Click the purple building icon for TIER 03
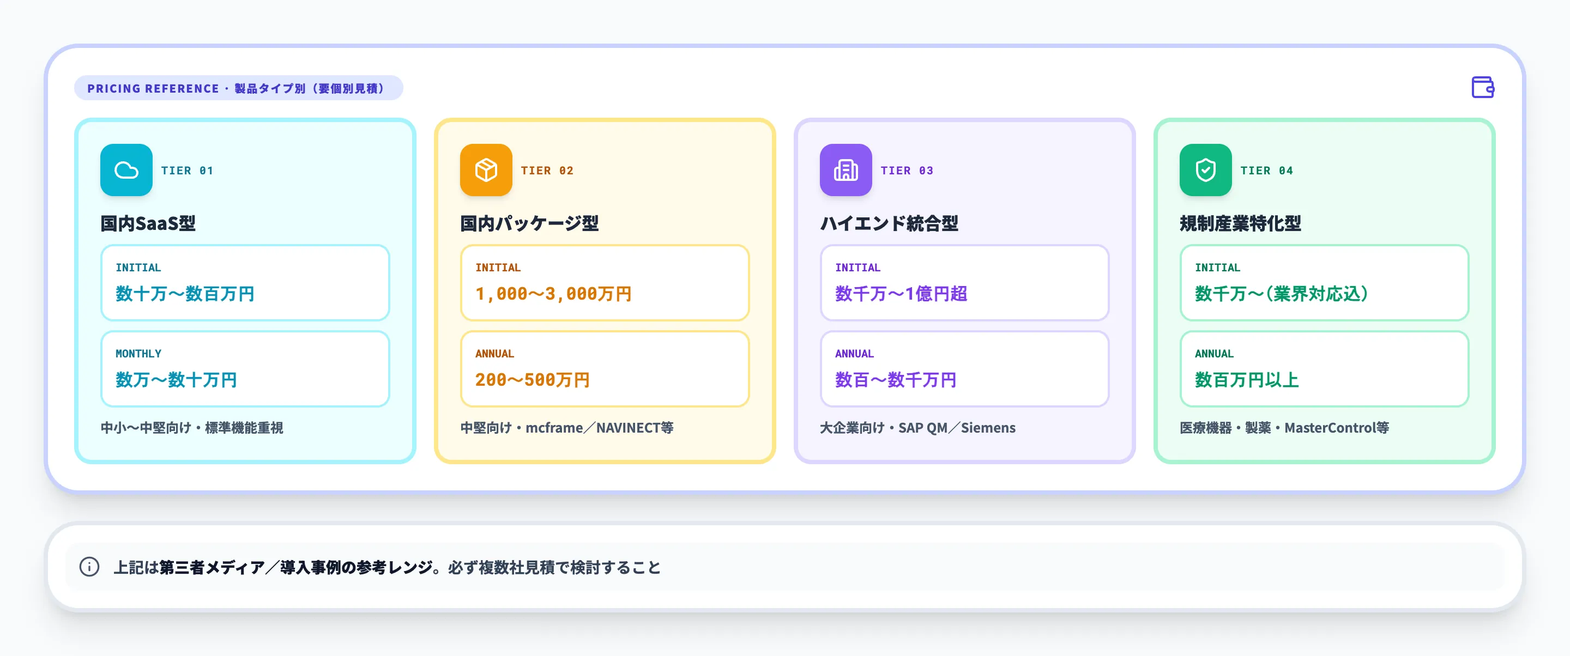Viewport: 1570px width, 656px height. (845, 171)
